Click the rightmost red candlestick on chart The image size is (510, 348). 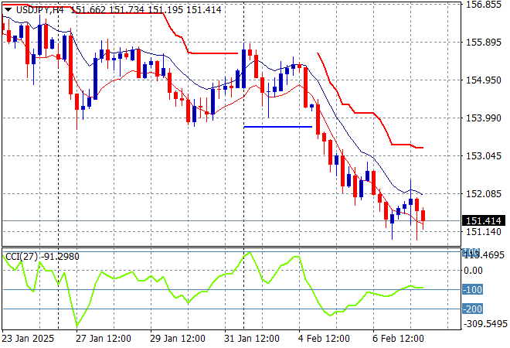coord(423,214)
